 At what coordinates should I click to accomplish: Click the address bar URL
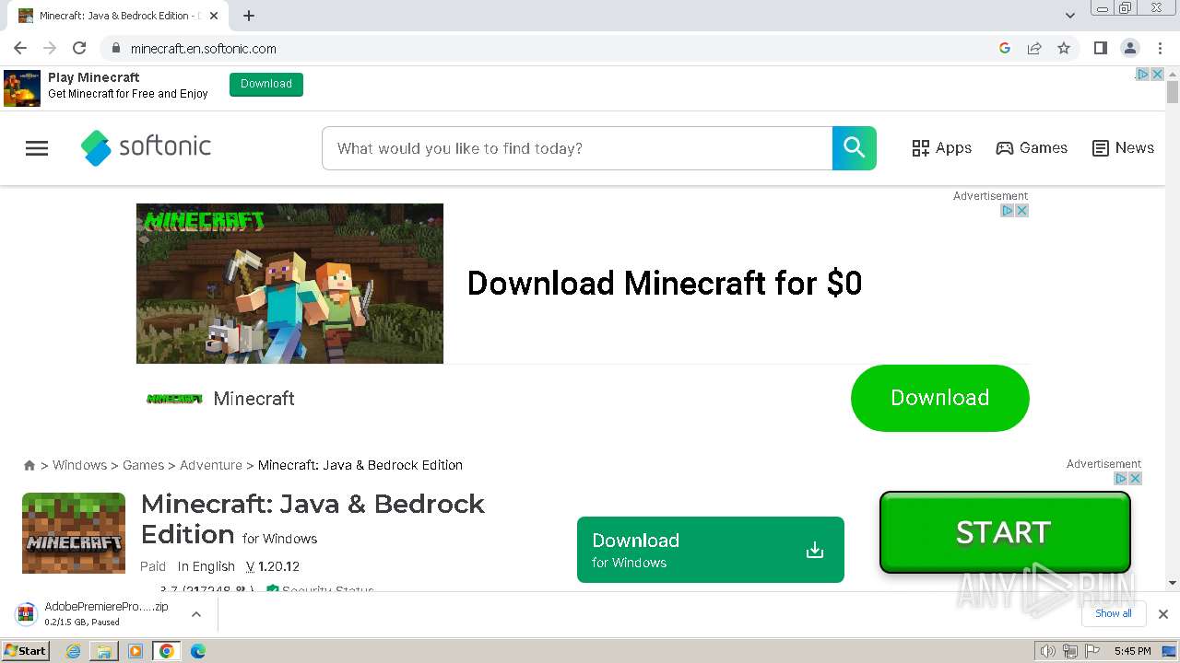(203, 49)
